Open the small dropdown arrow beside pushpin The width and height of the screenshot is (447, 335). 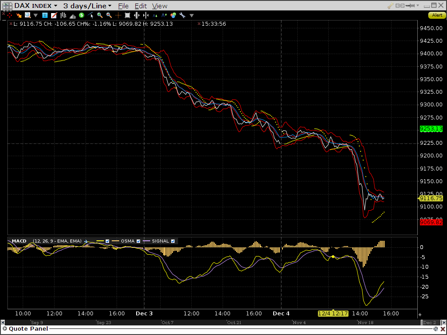[418, 5]
